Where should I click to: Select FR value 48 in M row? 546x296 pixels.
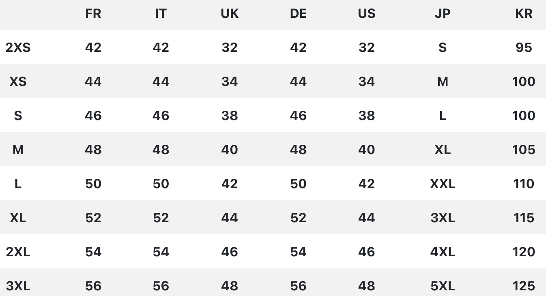[x=93, y=150]
